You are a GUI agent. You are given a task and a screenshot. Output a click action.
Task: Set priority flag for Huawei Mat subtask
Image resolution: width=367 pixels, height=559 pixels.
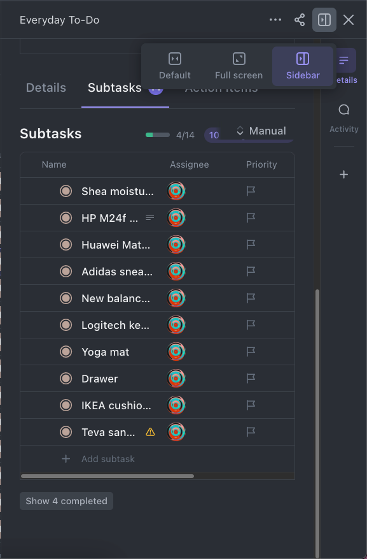(x=251, y=245)
